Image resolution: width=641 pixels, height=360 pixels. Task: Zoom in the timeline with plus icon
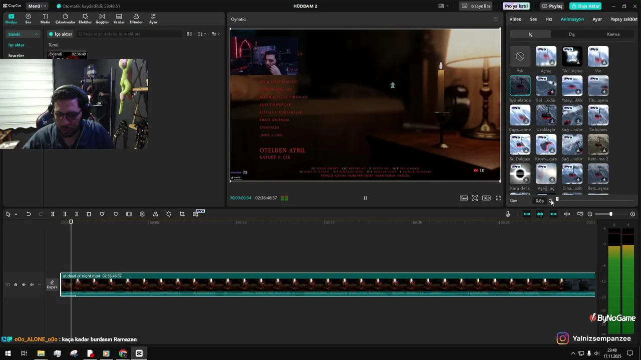click(x=632, y=214)
